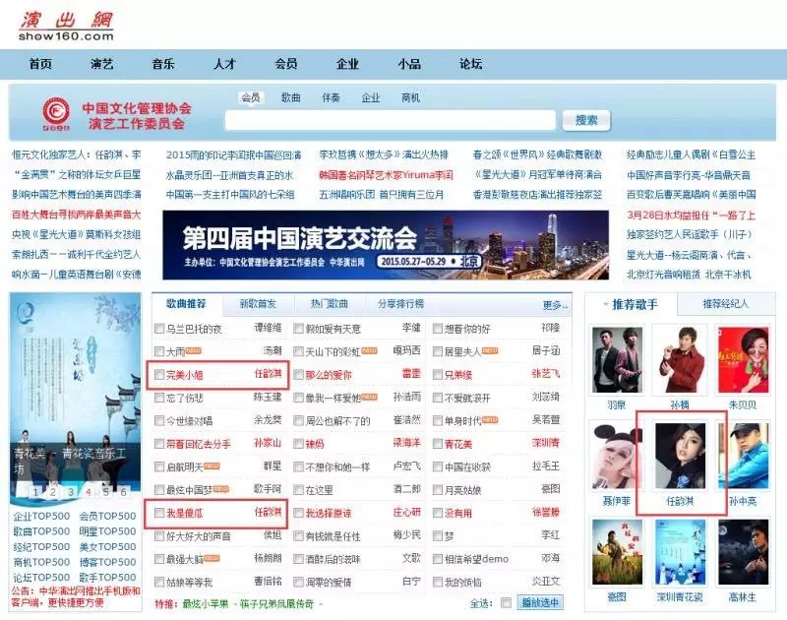Open the 带着回忆去分手 song link

[199, 444]
